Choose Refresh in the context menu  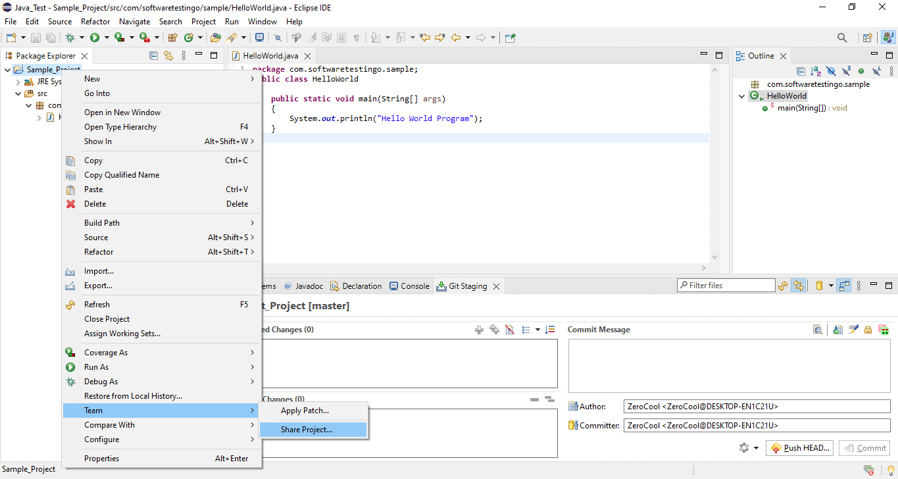pyautogui.click(x=161, y=305)
